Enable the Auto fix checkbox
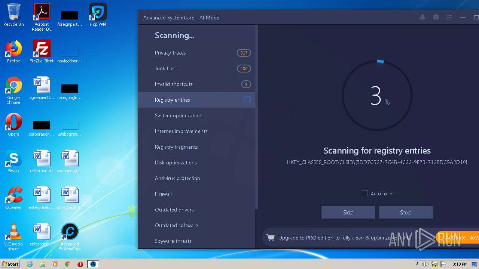 click(x=365, y=193)
